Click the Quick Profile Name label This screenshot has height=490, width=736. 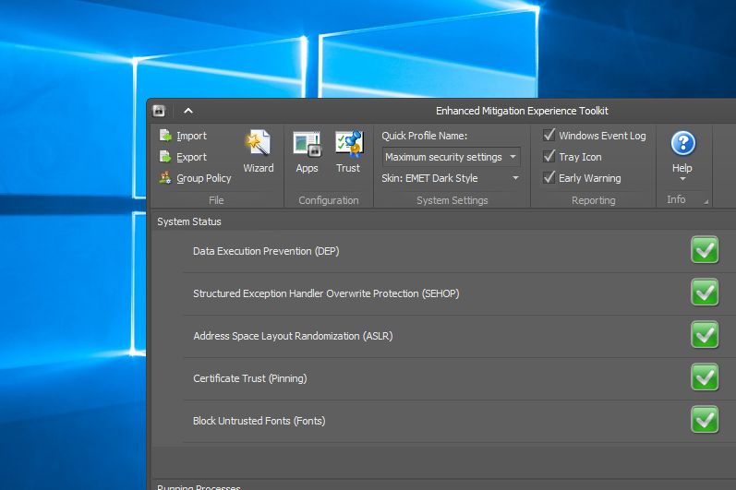[x=424, y=136]
